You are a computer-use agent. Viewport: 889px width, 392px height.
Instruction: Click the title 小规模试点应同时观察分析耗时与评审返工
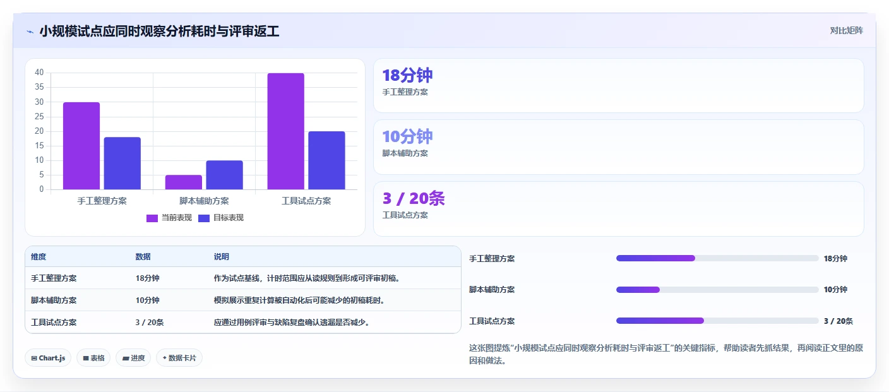pos(159,32)
